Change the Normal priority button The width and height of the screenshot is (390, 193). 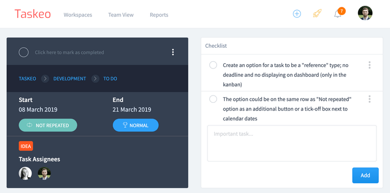point(136,125)
